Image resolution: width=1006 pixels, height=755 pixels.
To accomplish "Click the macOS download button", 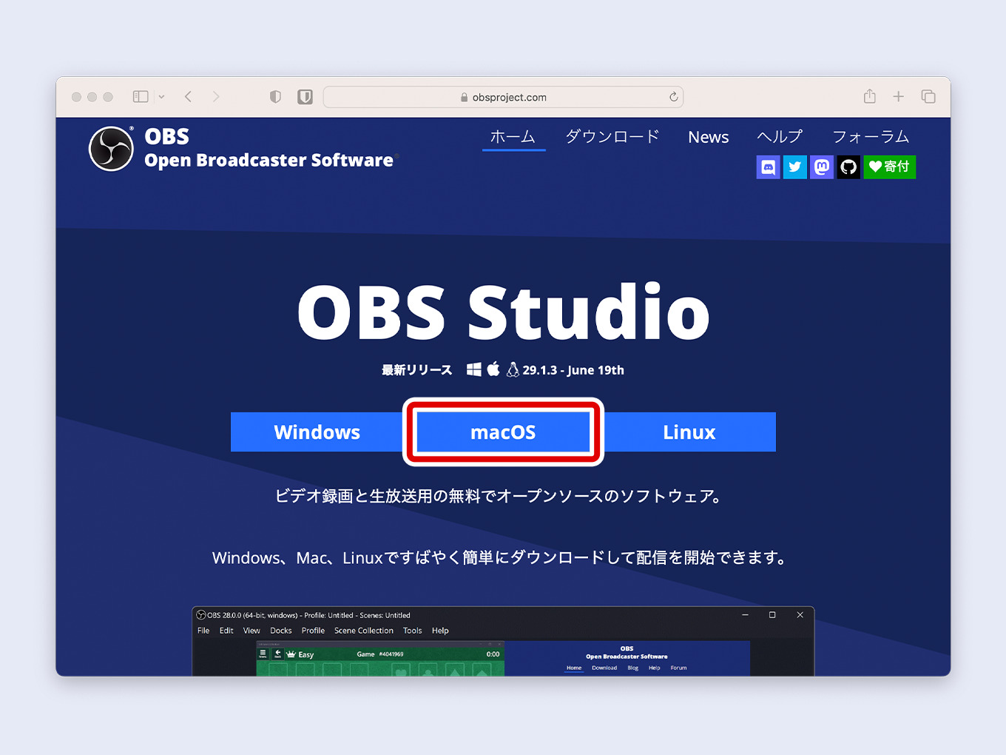I will click(503, 432).
